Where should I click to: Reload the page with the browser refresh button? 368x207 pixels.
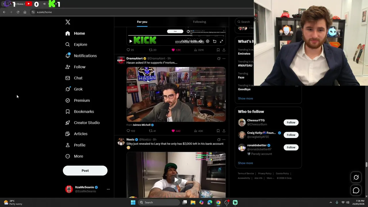[18, 12]
